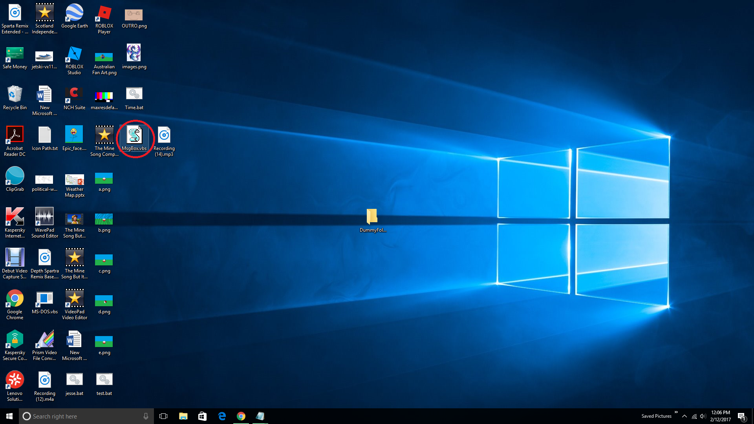Select the Icon Path.txt file
The image size is (754, 424).
pos(45,139)
